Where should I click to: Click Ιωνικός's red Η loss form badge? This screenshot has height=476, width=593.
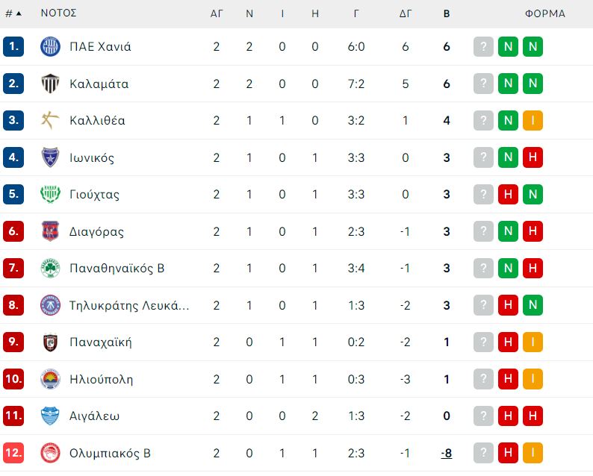pyautogui.click(x=533, y=157)
